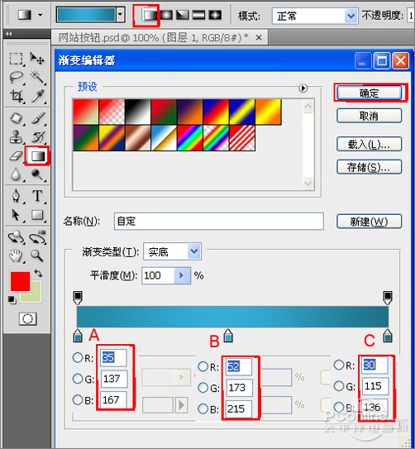Click the 确定 button
The image size is (415, 449).
[x=370, y=93]
